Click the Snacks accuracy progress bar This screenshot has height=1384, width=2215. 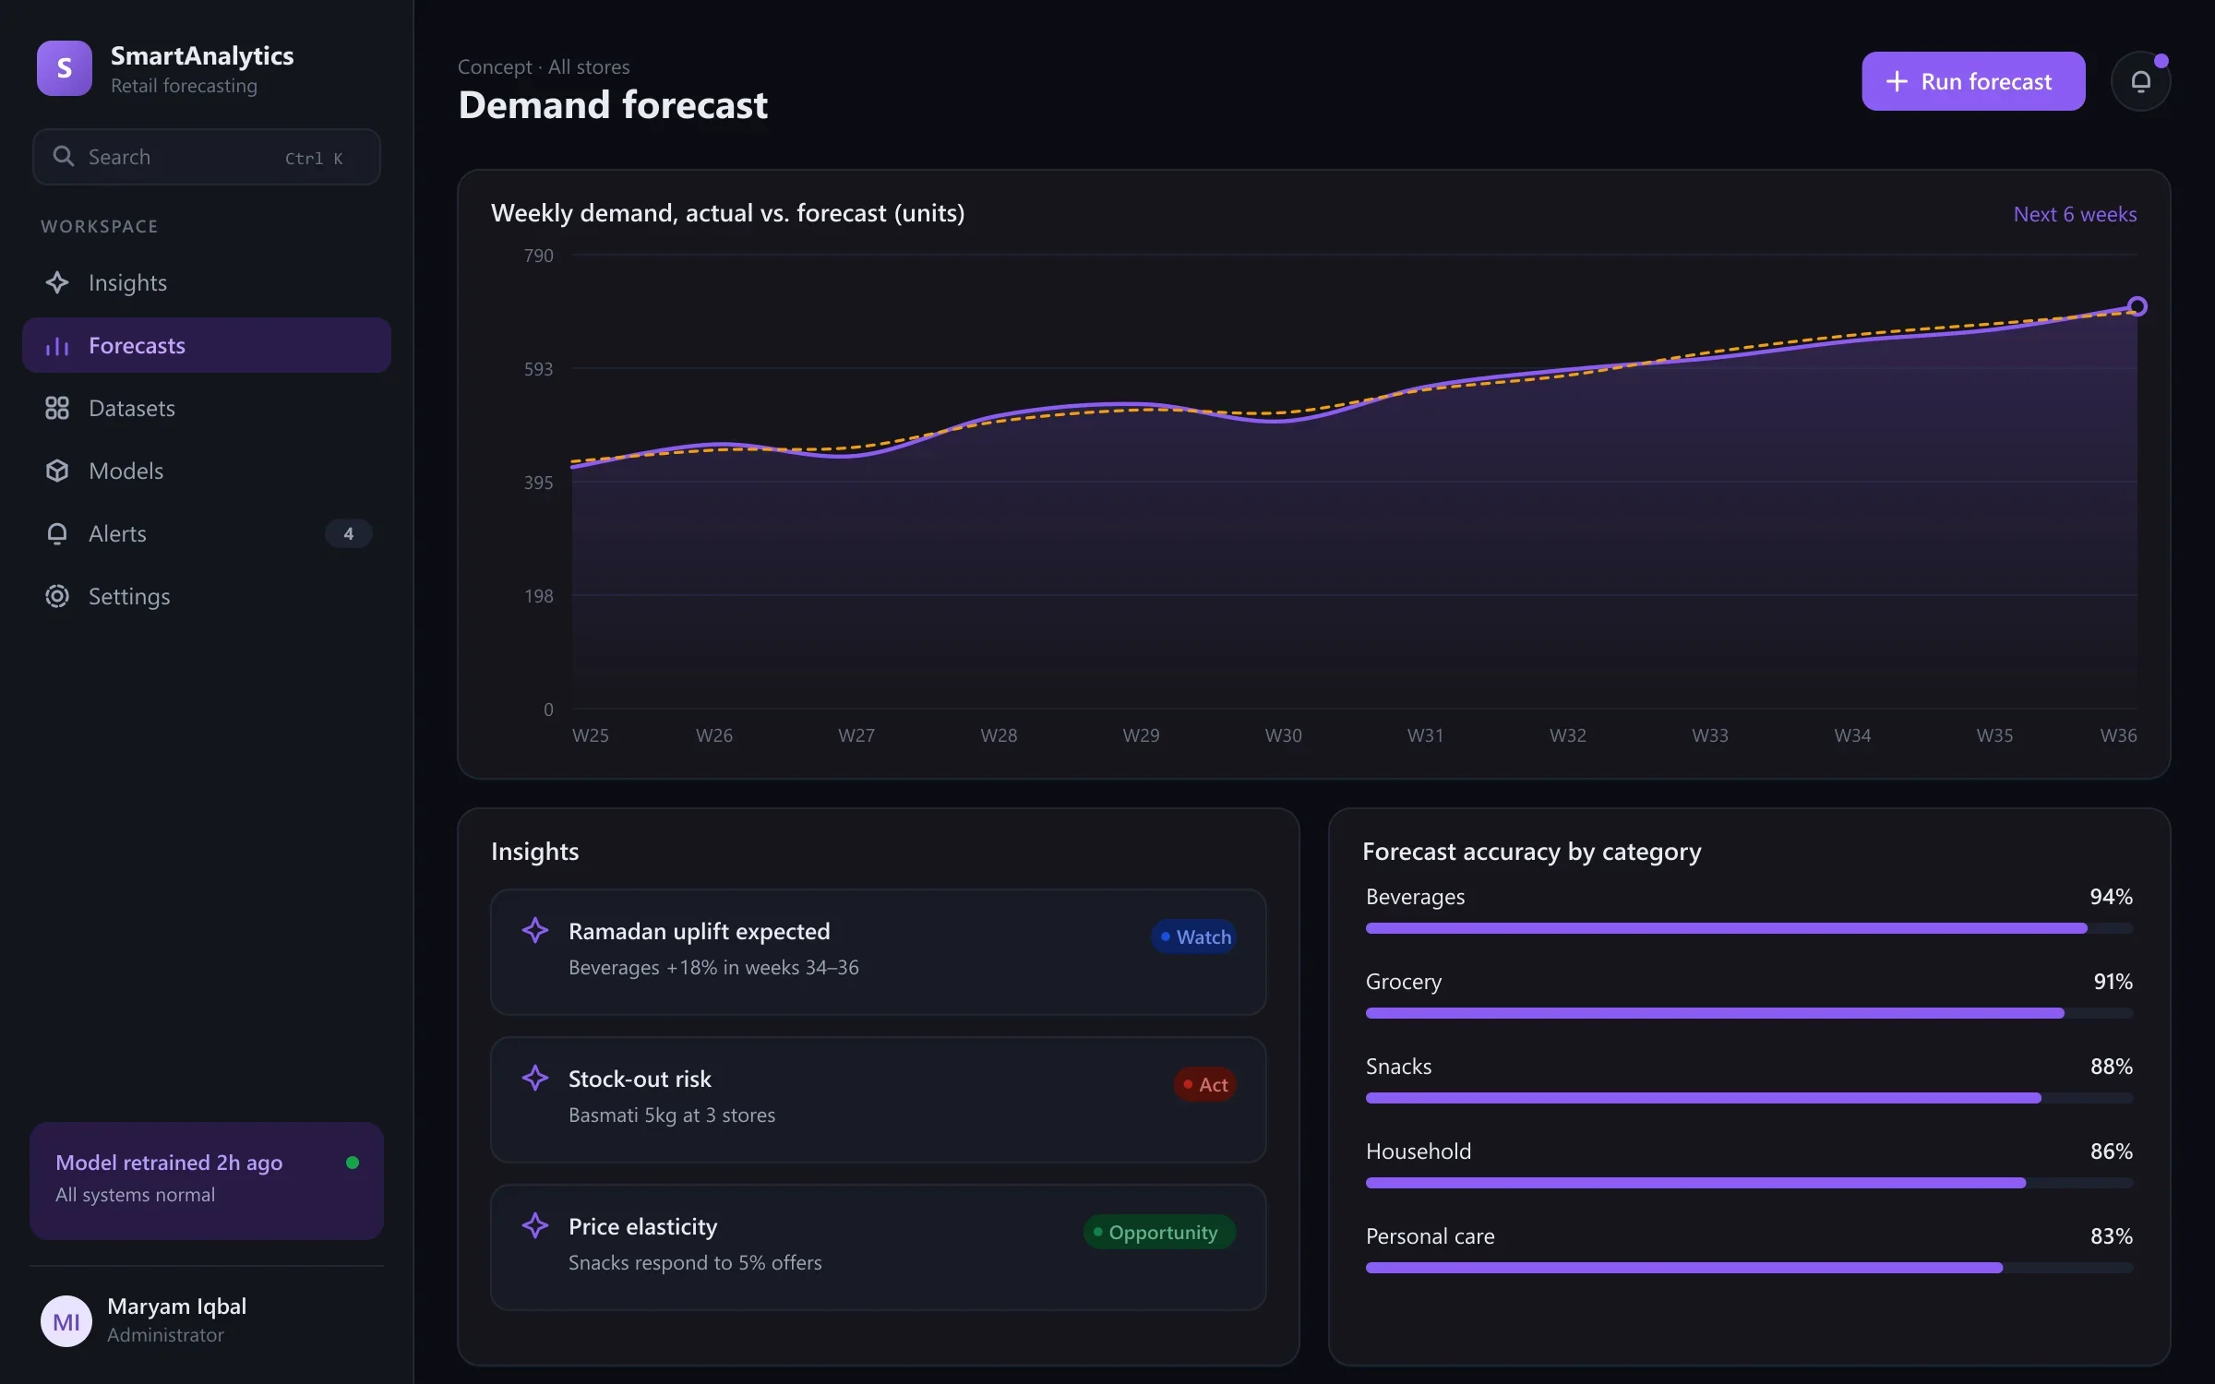point(1749,1098)
